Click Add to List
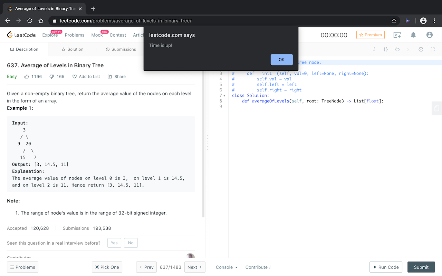Image resolution: width=442 pixels, height=276 pixels. point(86,77)
